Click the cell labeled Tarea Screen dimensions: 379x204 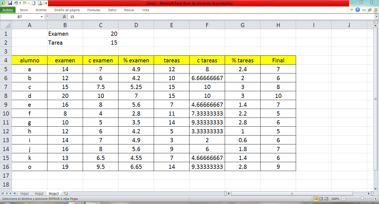(x=65, y=43)
